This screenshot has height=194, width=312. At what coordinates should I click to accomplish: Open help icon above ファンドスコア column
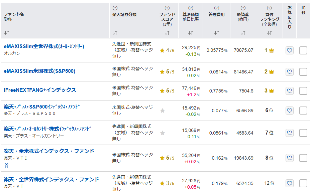coord(167,8)
